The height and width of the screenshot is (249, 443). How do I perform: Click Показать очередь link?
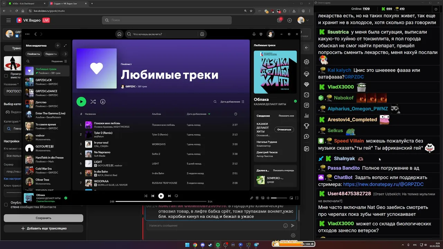pyautogui.click(x=283, y=170)
